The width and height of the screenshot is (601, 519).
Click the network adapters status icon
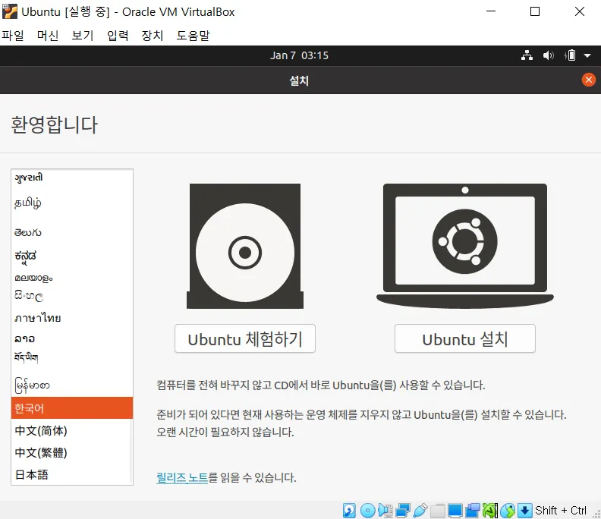click(403, 511)
